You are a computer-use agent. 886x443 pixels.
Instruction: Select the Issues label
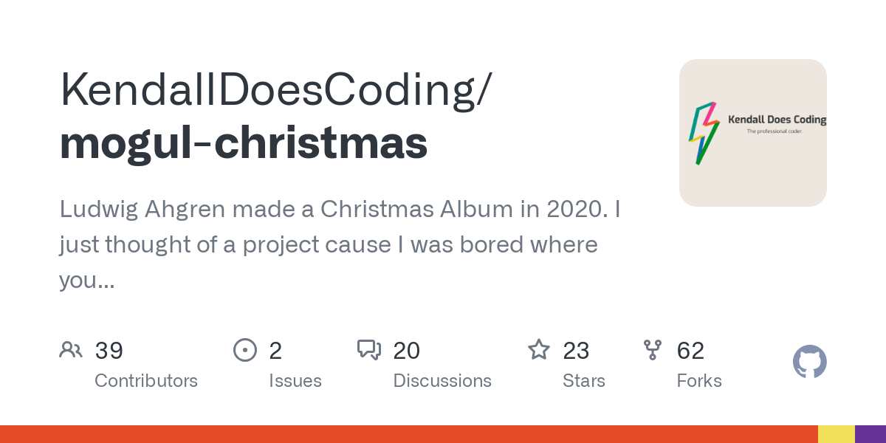pyautogui.click(x=295, y=381)
